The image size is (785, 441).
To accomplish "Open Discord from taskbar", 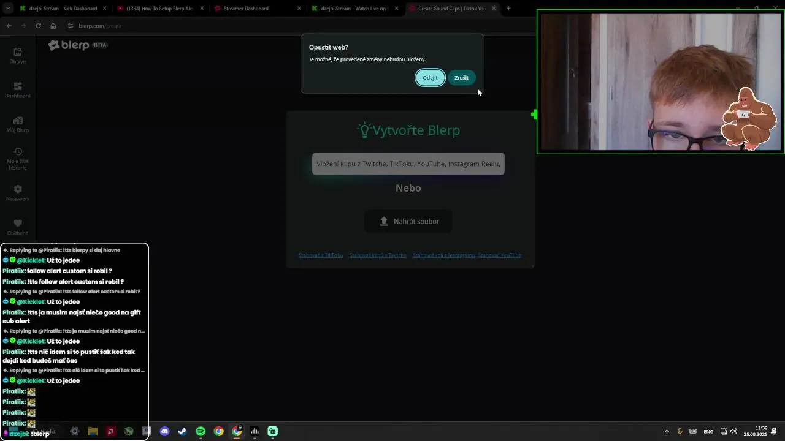I will pyautogui.click(x=164, y=431).
